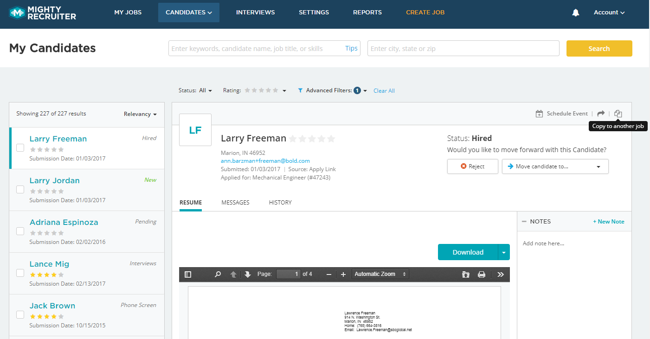Click the New Note link

(609, 222)
